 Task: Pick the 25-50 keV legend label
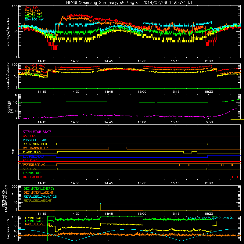tap(34, 16)
